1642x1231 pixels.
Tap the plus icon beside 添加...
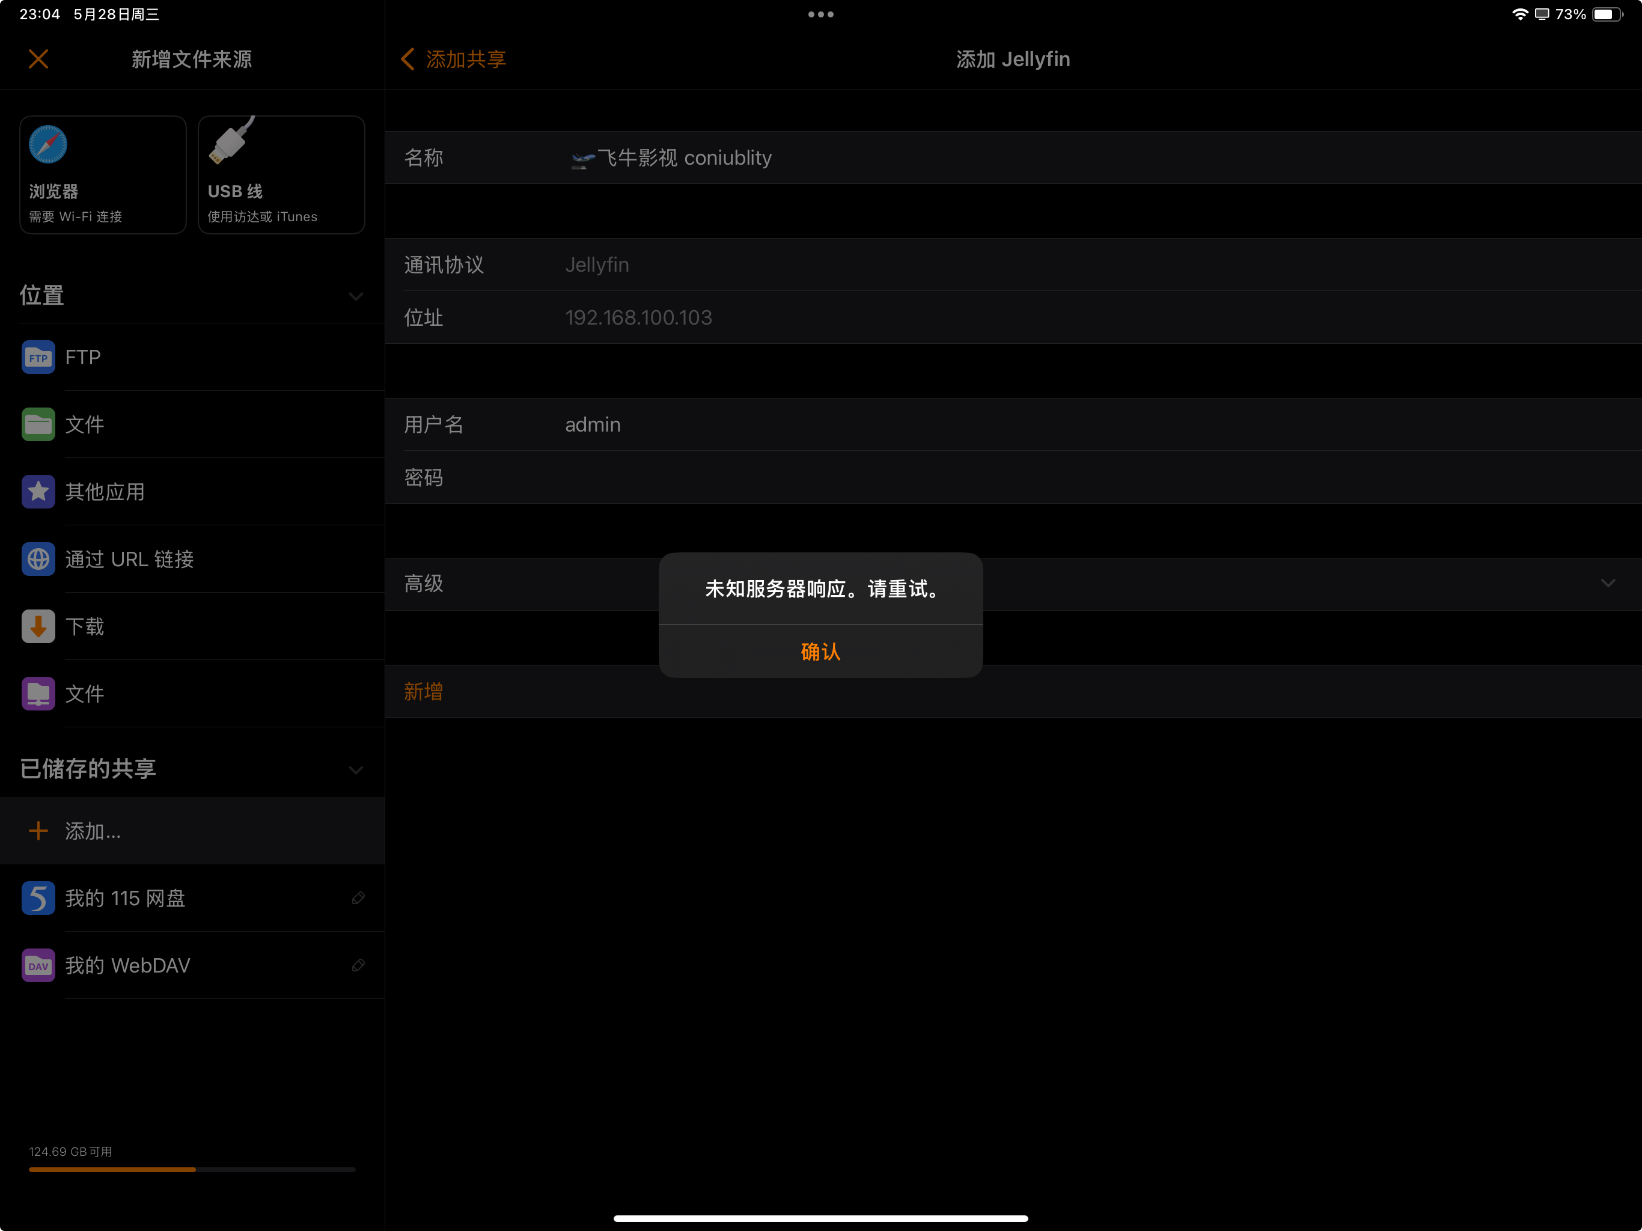coord(38,831)
